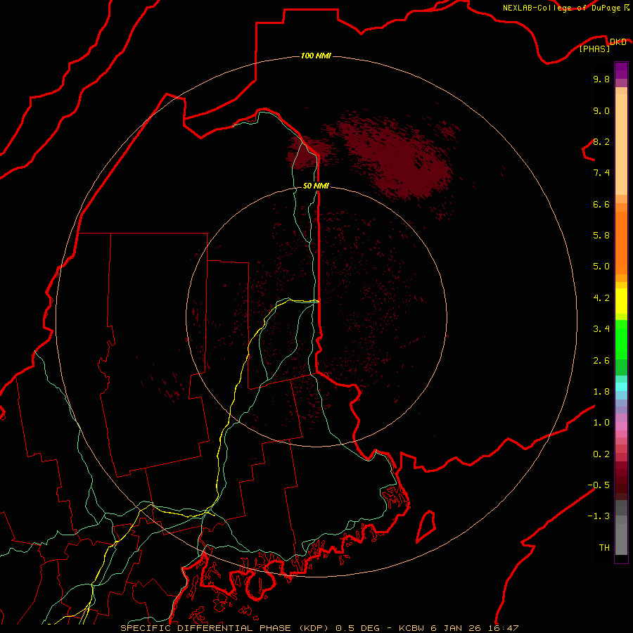
Task: Click the DKD [PHAS] legend header
Action: (x=603, y=45)
